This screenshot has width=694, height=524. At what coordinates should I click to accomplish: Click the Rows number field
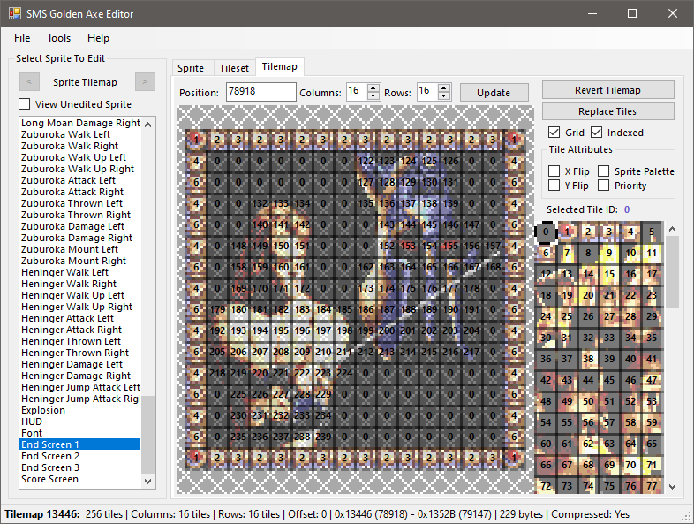click(x=427, y=92)
